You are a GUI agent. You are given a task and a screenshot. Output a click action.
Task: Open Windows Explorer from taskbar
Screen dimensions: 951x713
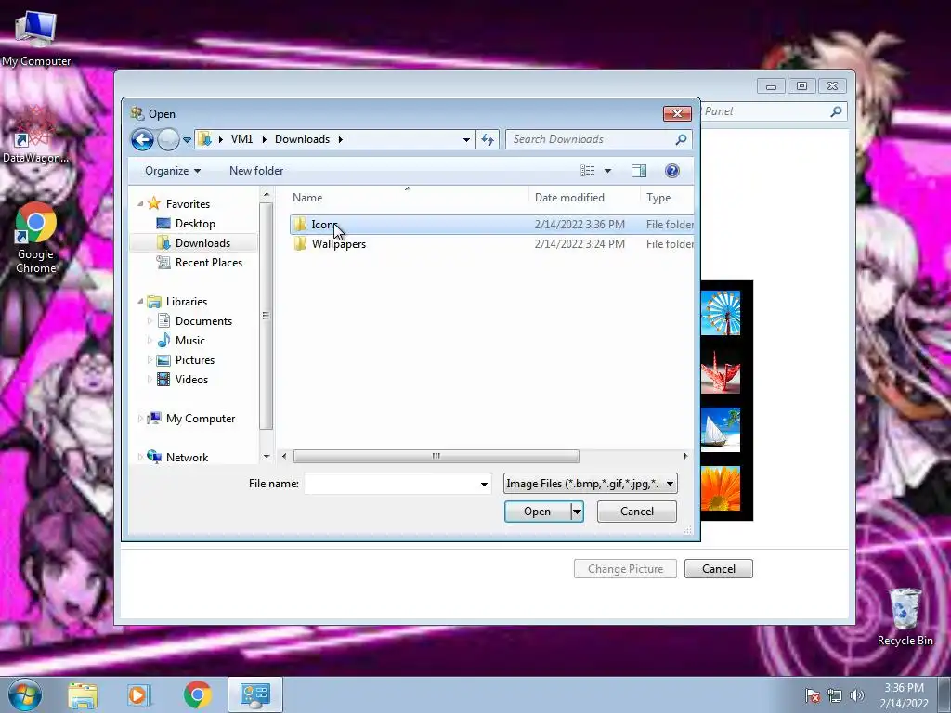point(83,695)
